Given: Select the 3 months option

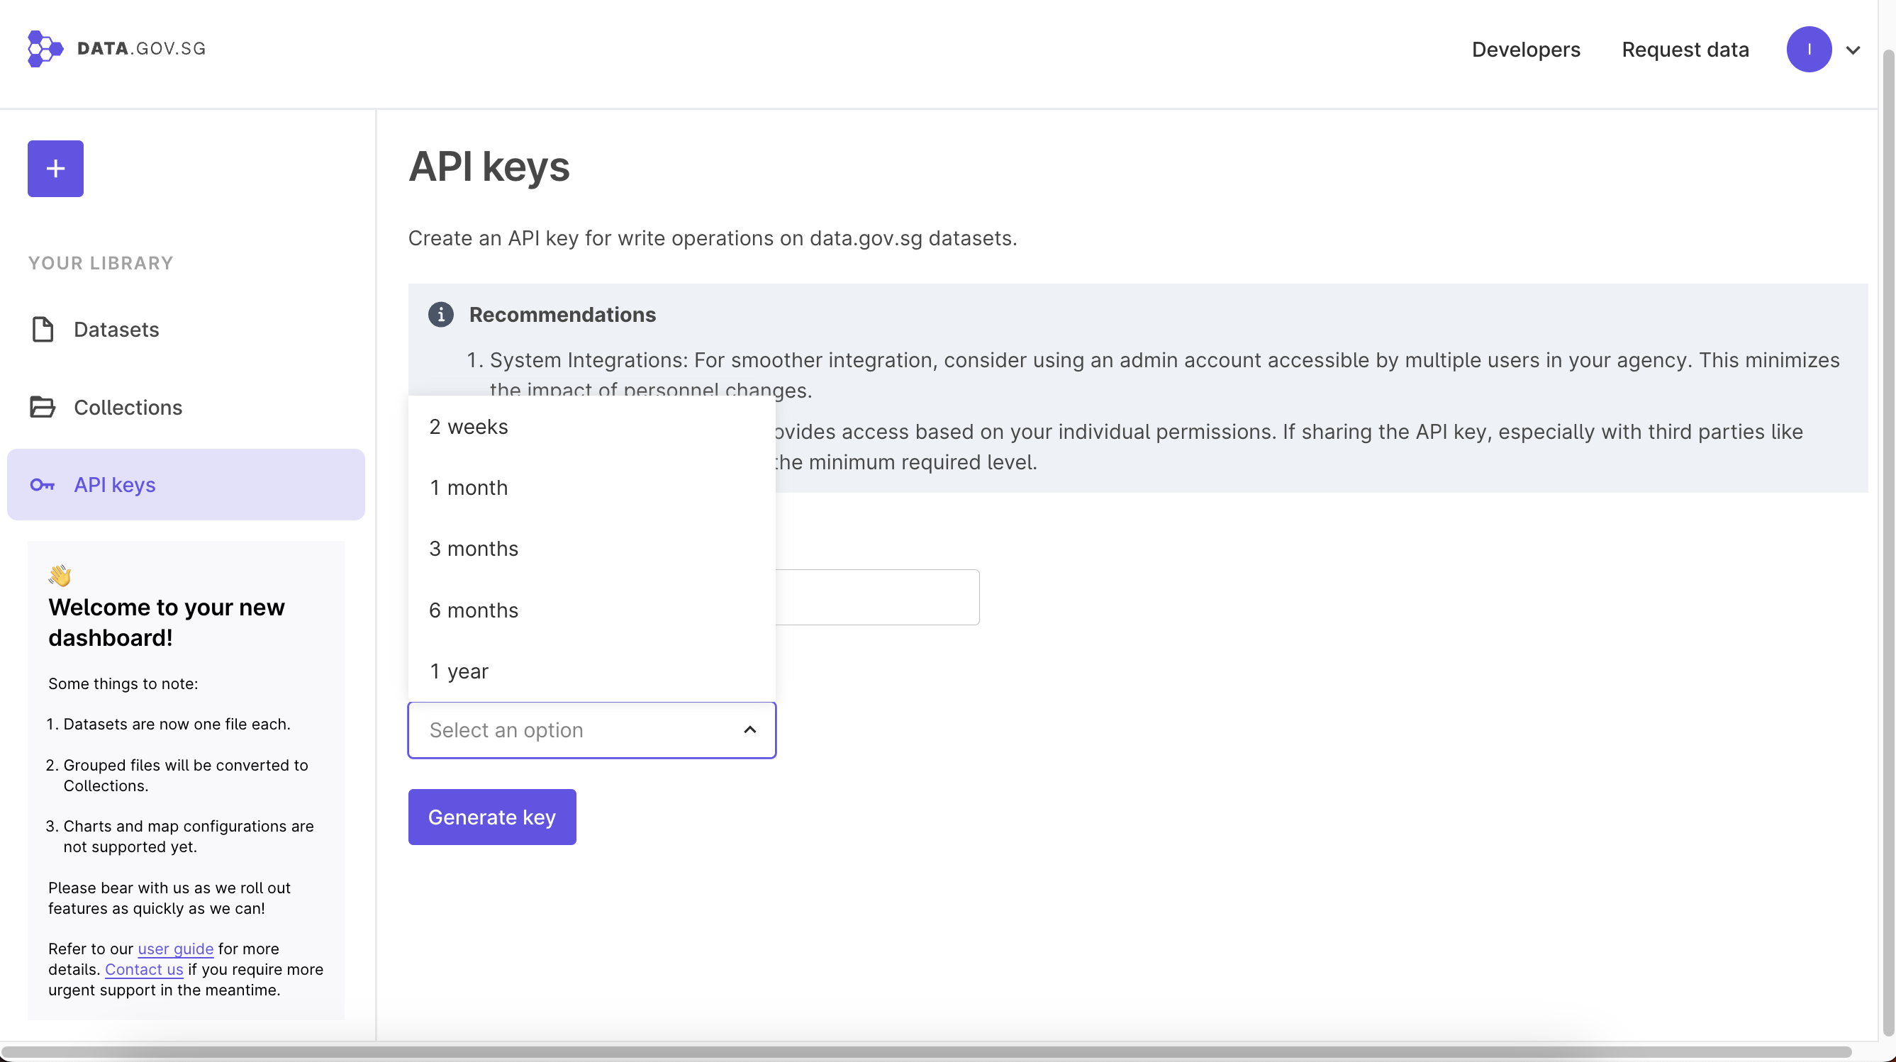Looking at the screenshot, I should pyautogui.click(x=473, y=549).
